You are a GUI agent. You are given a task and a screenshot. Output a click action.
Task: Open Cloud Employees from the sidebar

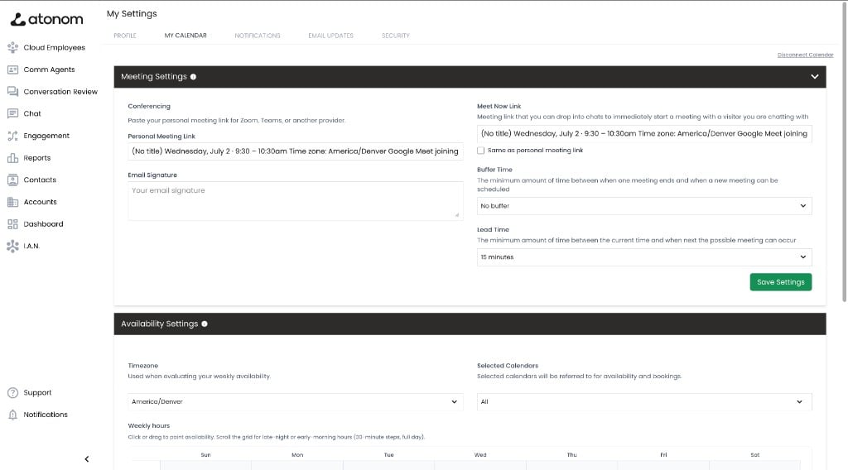(x=54, y=47)
